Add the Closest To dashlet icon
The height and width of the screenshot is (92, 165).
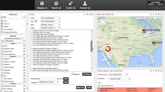(x=24, y=59)
